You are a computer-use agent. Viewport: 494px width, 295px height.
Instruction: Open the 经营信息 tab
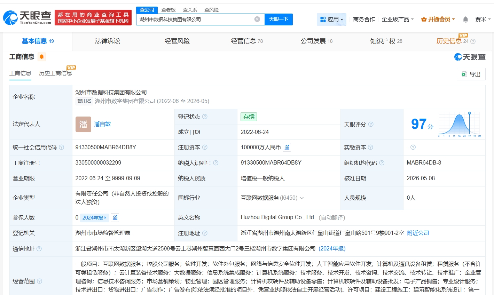tap(247, 41)
